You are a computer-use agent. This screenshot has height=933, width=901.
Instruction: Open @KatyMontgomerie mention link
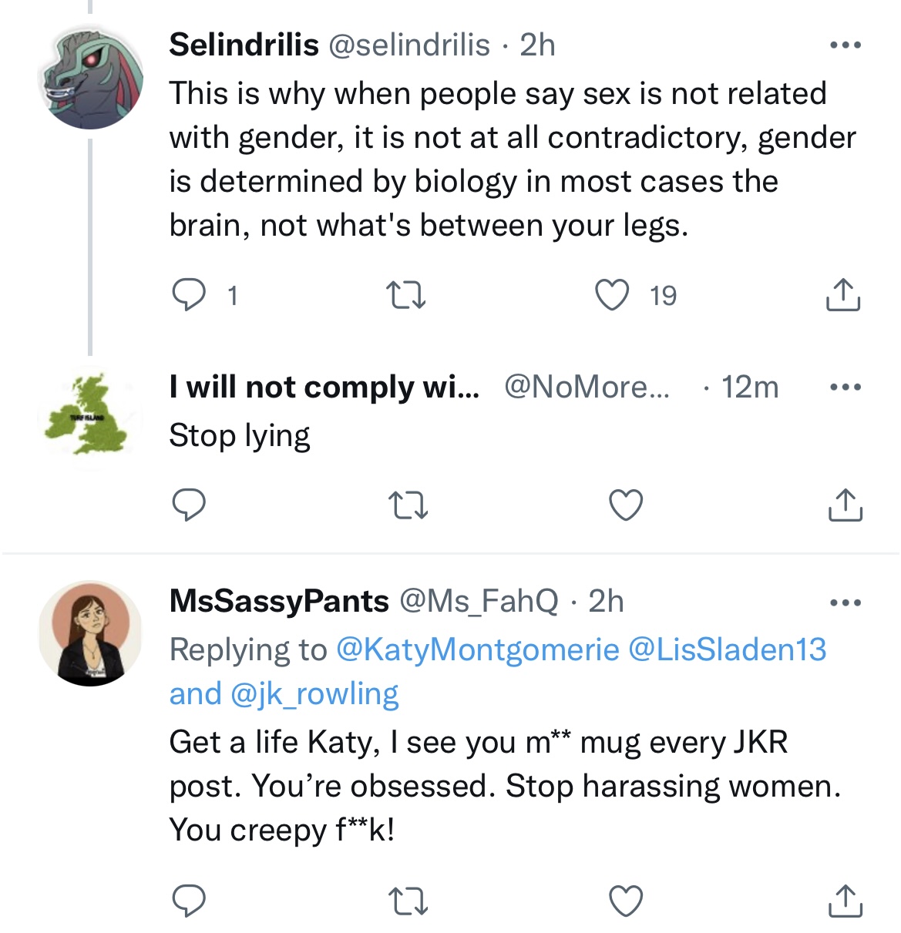tap(478, 649)
